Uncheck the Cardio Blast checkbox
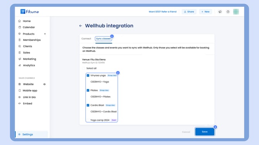The image size is (259, 145). (x=88, y=105)
